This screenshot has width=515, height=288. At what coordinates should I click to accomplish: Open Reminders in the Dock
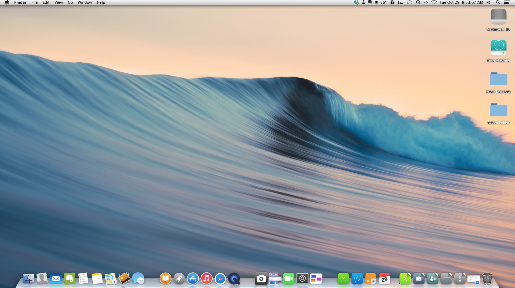click(83, 279)
